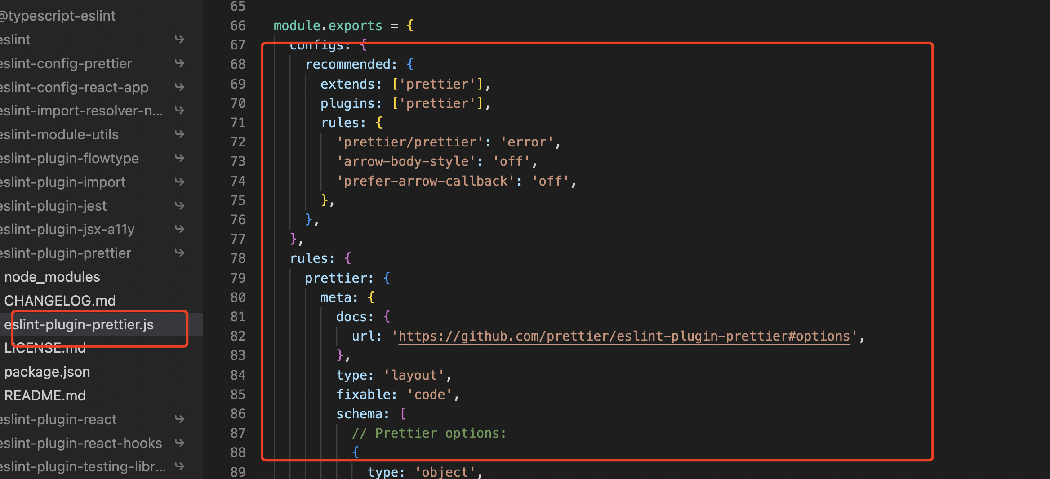The image size is (1050, 479).
Task: Expand the eslint-module-utils entry
Action: (59, 134)
